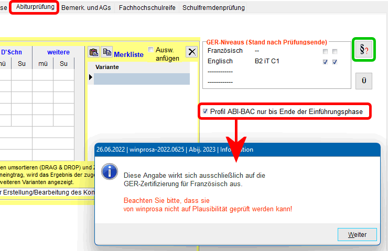The image size is (388, 251).
Task: Click the copy icon beside Merkliste
Action: coord(106,52)
